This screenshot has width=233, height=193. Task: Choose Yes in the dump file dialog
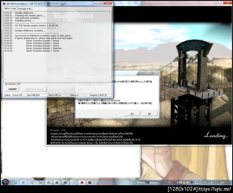pos(132,114)
